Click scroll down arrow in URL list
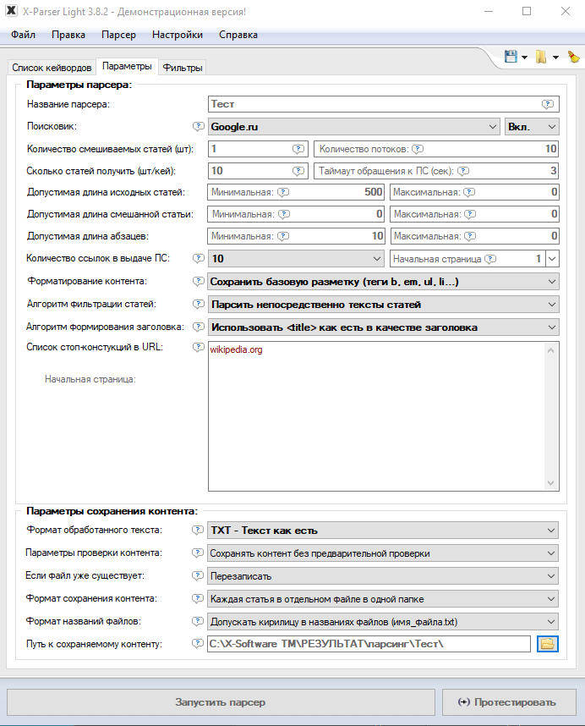The image size is (585, 726). [x=550, y=482]
